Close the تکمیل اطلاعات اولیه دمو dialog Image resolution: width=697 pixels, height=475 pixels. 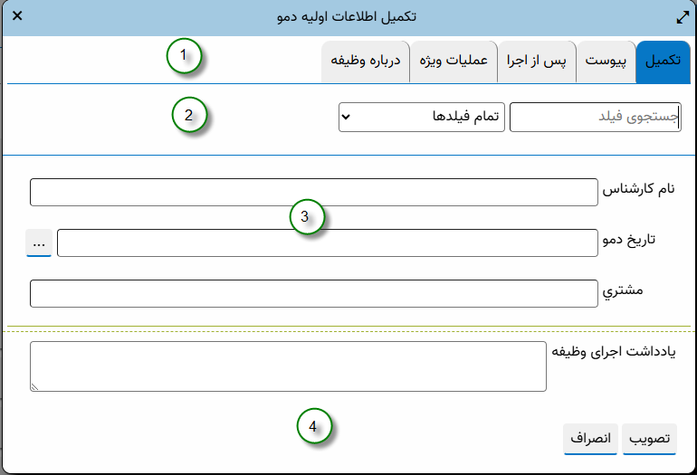click(17, 16)
